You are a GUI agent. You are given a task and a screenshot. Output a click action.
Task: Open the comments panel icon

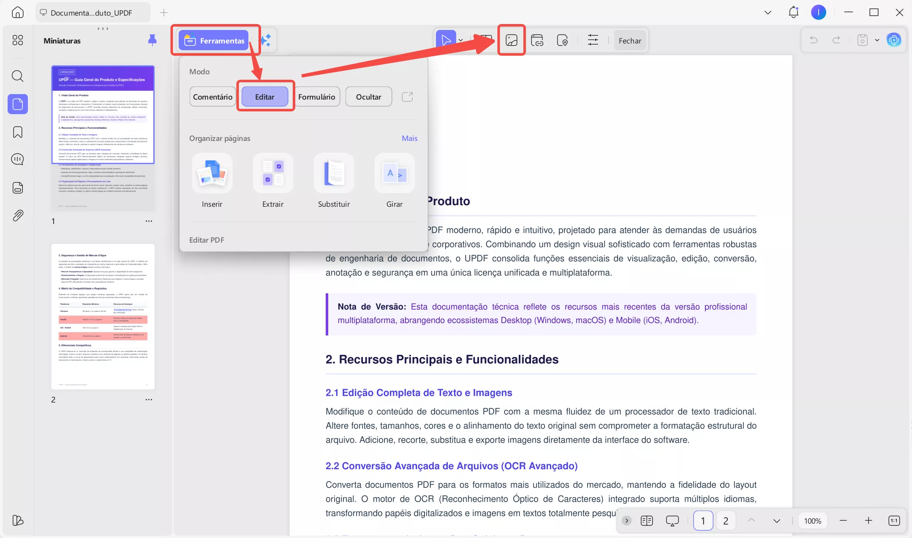[x=18, y=159]
